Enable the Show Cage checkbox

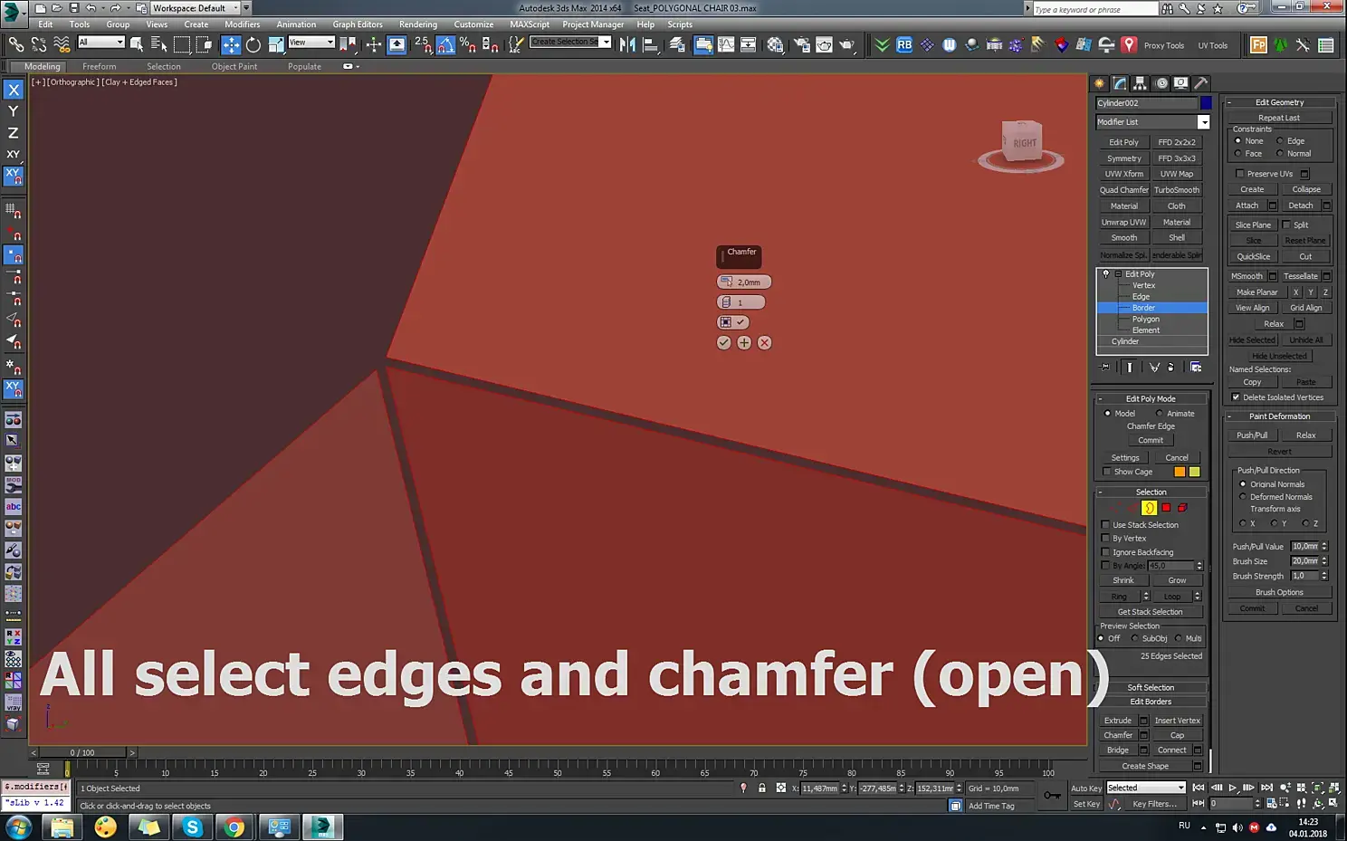coord(1107,472)
